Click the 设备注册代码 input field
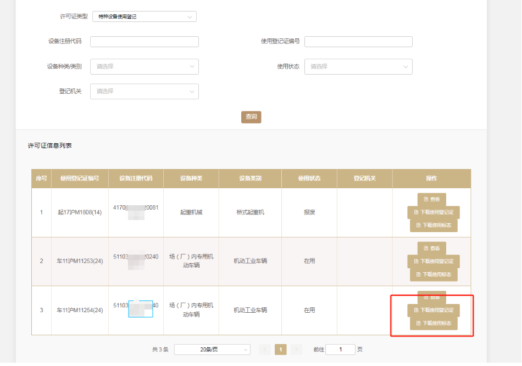The image size is (522, 366). [144, 42]
